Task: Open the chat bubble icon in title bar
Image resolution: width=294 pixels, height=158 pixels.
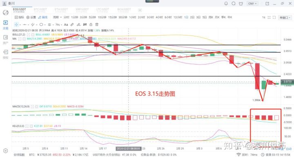Action: click(234, 3)
